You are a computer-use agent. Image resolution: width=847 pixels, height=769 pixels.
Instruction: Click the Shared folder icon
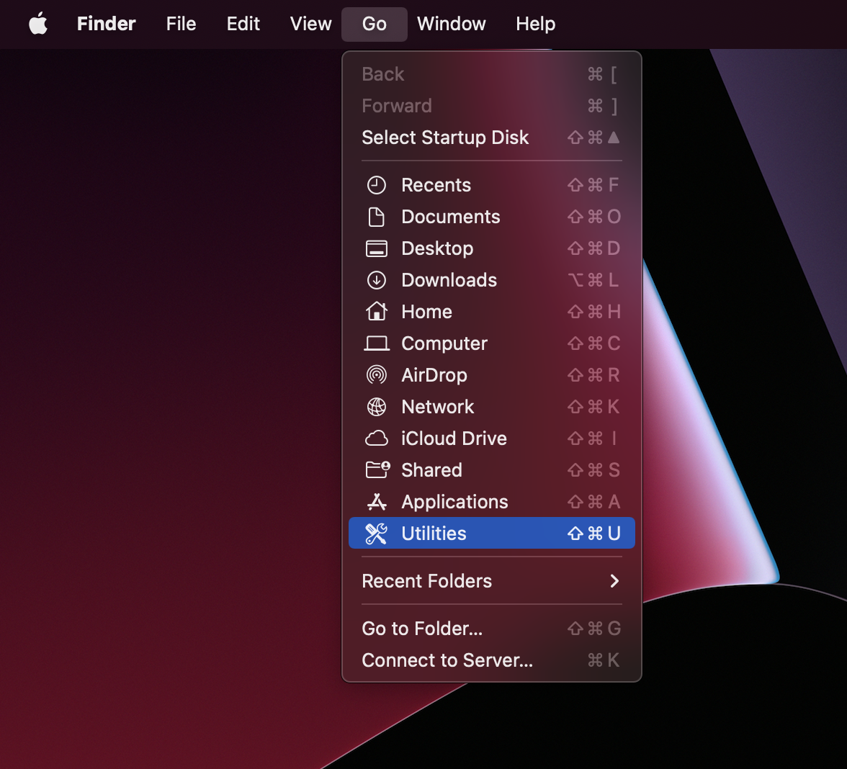(x=377, y=469)
